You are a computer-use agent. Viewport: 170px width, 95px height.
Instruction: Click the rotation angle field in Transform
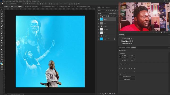(125, 60)
